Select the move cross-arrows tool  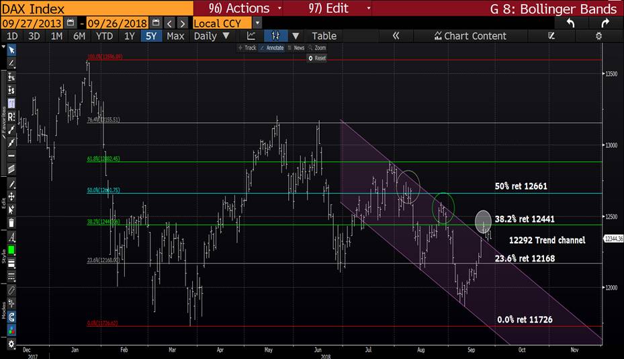11,196
